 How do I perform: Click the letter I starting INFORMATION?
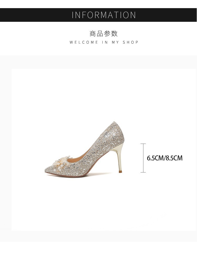tap(73, 15)
